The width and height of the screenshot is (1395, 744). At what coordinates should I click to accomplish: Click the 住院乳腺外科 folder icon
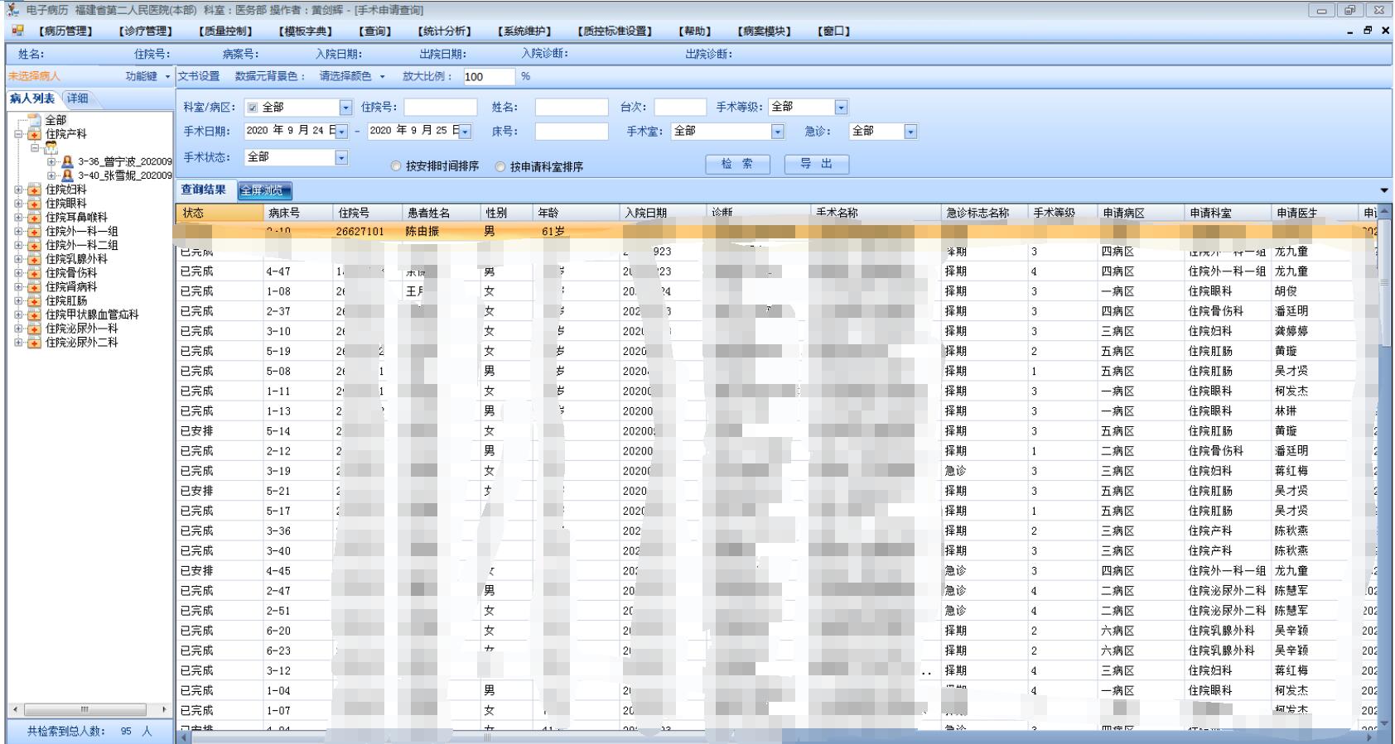[34, 259]
